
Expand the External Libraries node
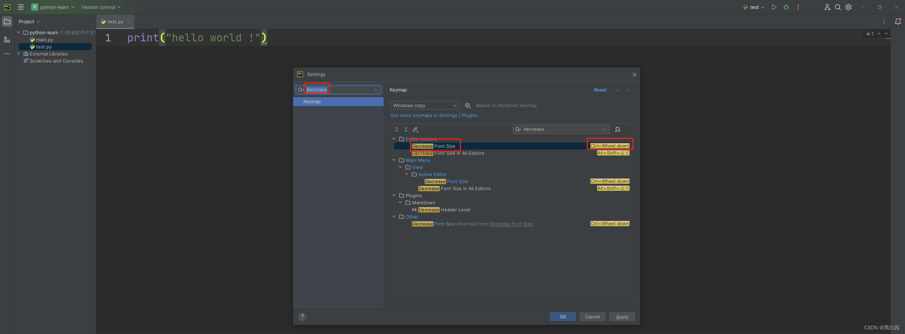point(19,54)
